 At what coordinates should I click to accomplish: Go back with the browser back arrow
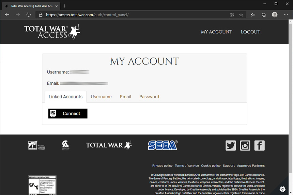click(7, 15)
